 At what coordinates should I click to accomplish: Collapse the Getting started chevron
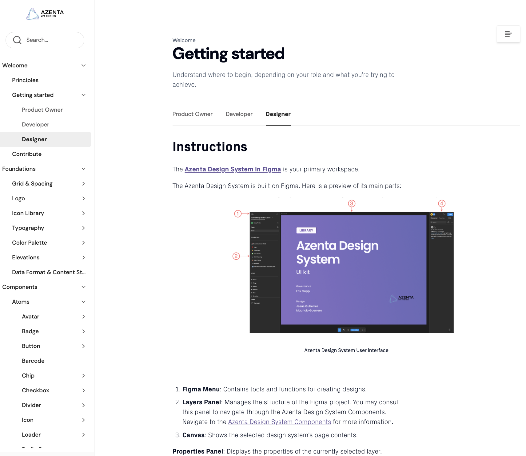(x=83, y=95)
